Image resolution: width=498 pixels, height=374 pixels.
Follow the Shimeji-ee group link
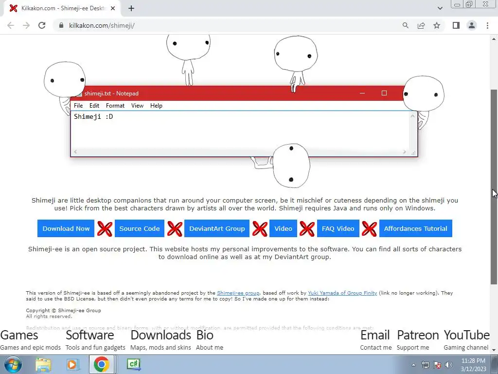click(x=238, y=293)
